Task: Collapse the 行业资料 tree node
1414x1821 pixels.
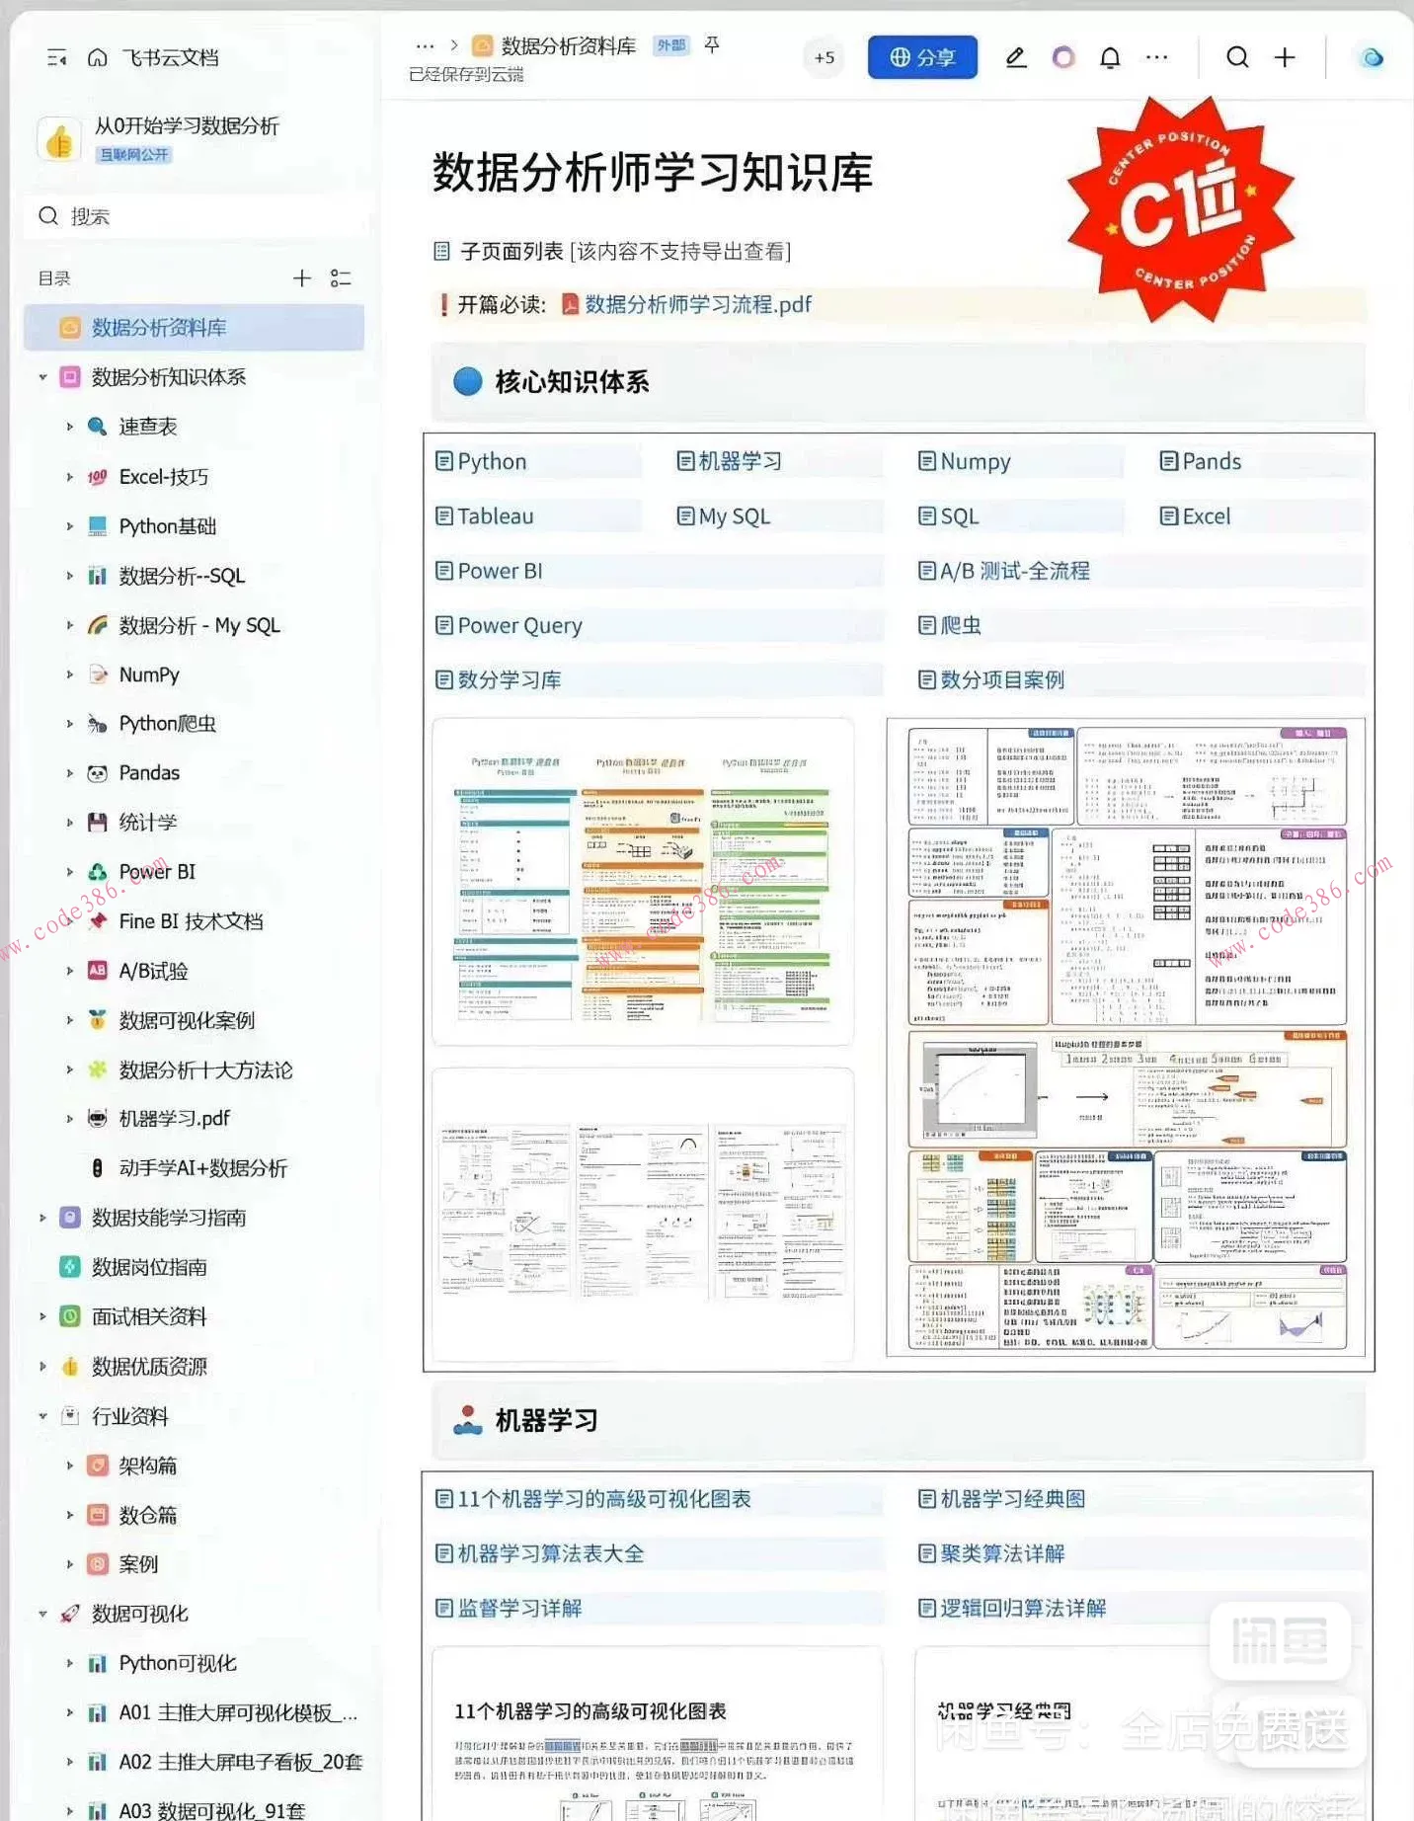Action: coord(42,1415)
